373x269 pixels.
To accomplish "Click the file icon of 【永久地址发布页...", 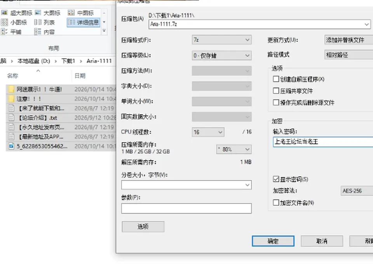I will click(x=11, y=127).
